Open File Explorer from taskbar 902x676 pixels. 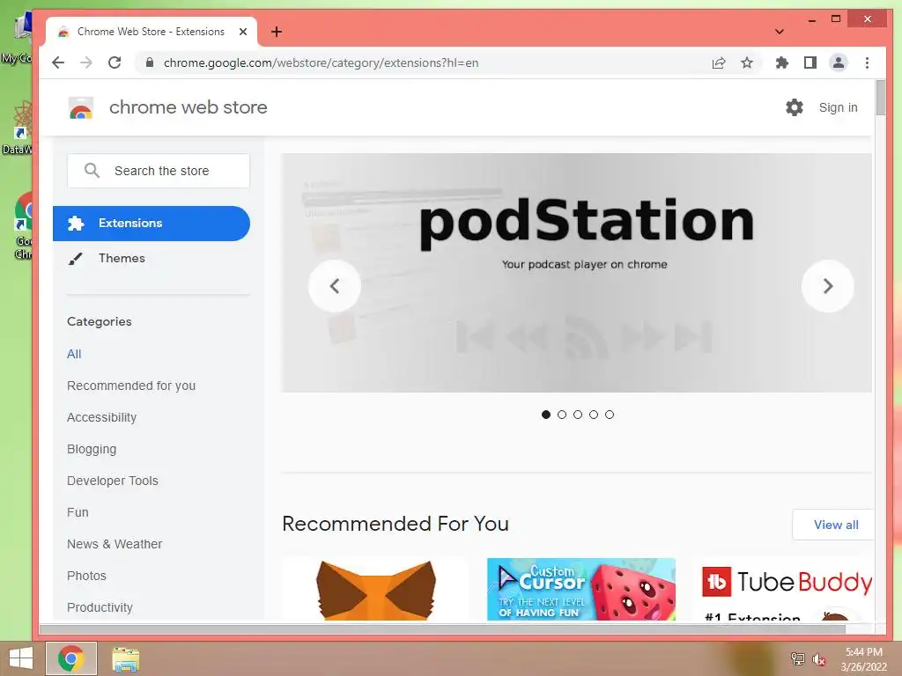coord(125,659)
